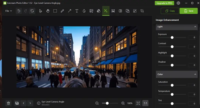Open the image gallery browser icon
Viewport: 200px width, 108px height.
[17, 103]
